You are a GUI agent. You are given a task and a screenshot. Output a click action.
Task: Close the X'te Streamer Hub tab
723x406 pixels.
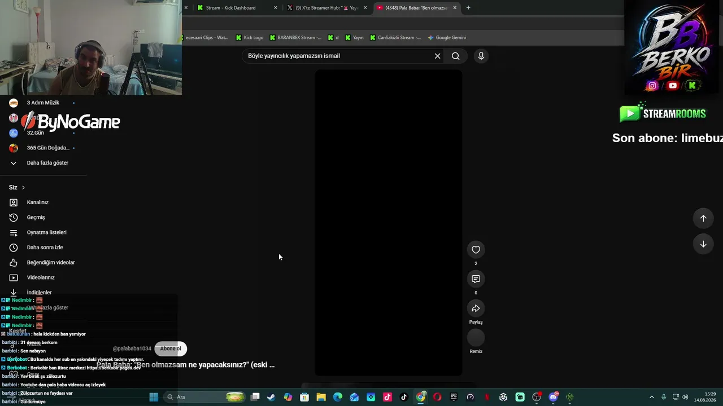(365, 8)
